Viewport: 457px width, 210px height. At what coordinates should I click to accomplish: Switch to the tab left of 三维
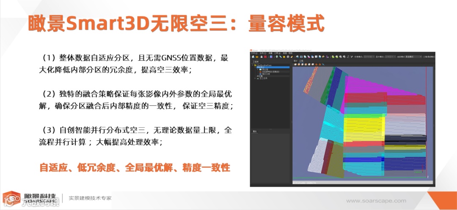point(296,61)
